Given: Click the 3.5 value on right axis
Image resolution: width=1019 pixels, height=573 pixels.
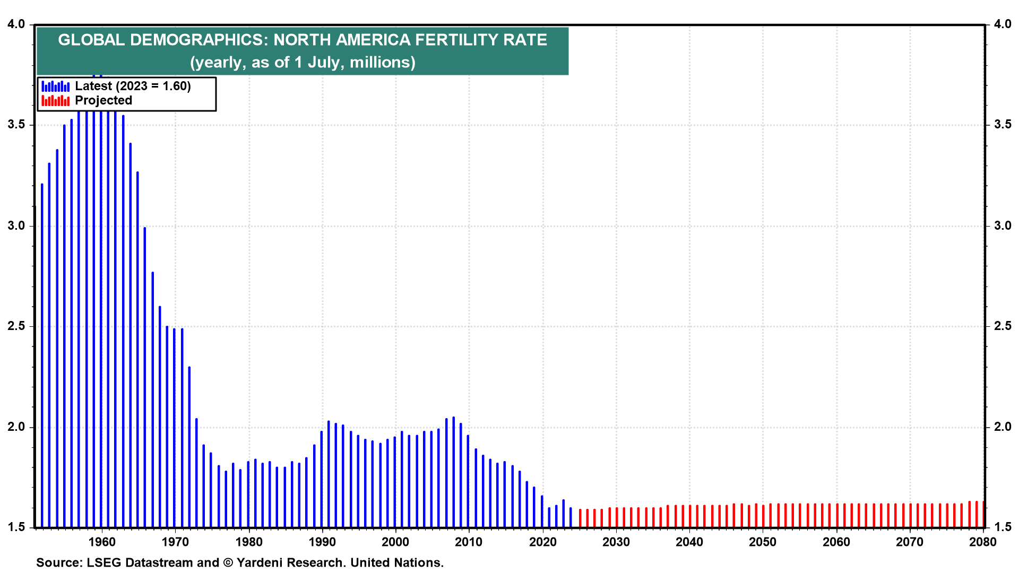Looking at the screenshot, I should pos(1003,125).
